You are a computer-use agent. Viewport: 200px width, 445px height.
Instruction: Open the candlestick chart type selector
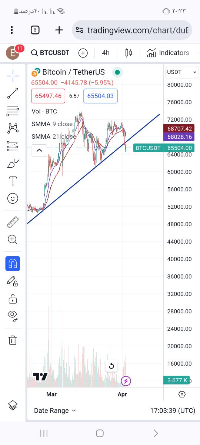coord(129,53)
